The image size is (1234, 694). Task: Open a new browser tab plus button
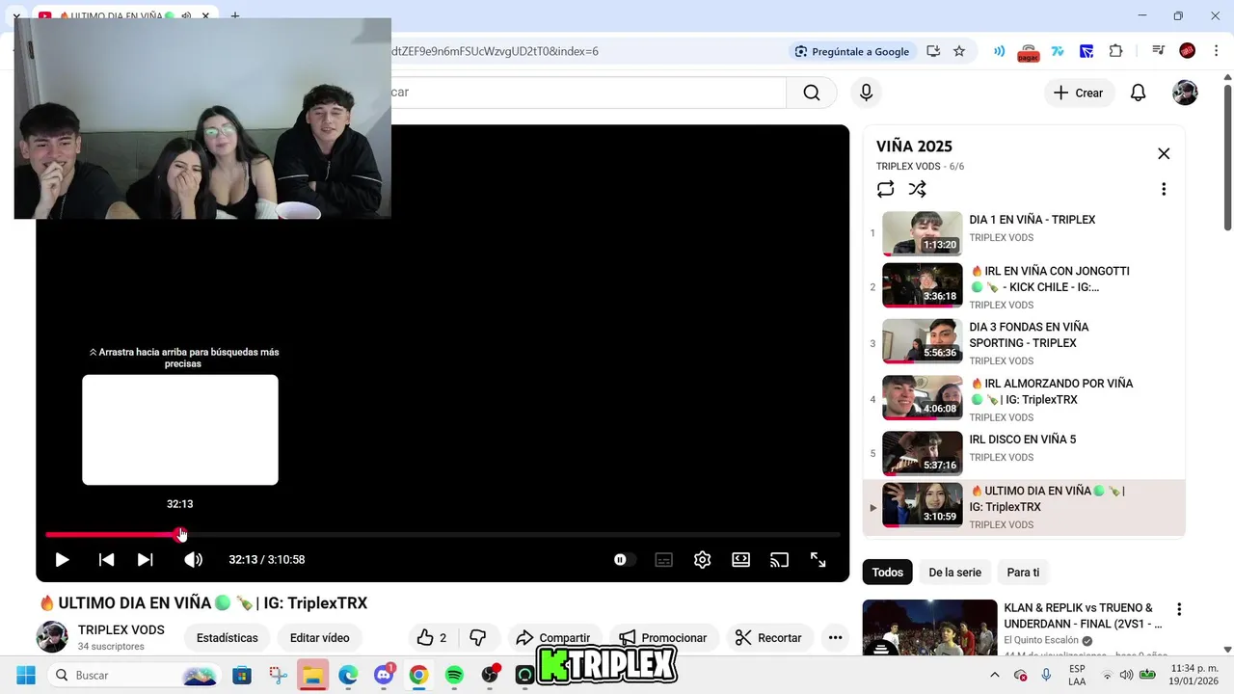coord(234,16)
